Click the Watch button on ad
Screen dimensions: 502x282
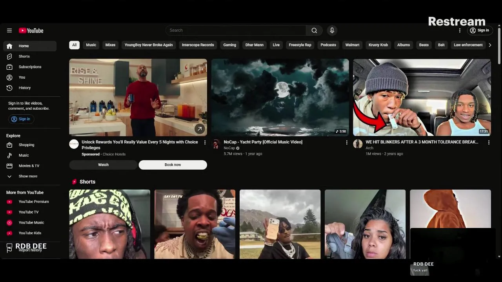pos(104,165)
